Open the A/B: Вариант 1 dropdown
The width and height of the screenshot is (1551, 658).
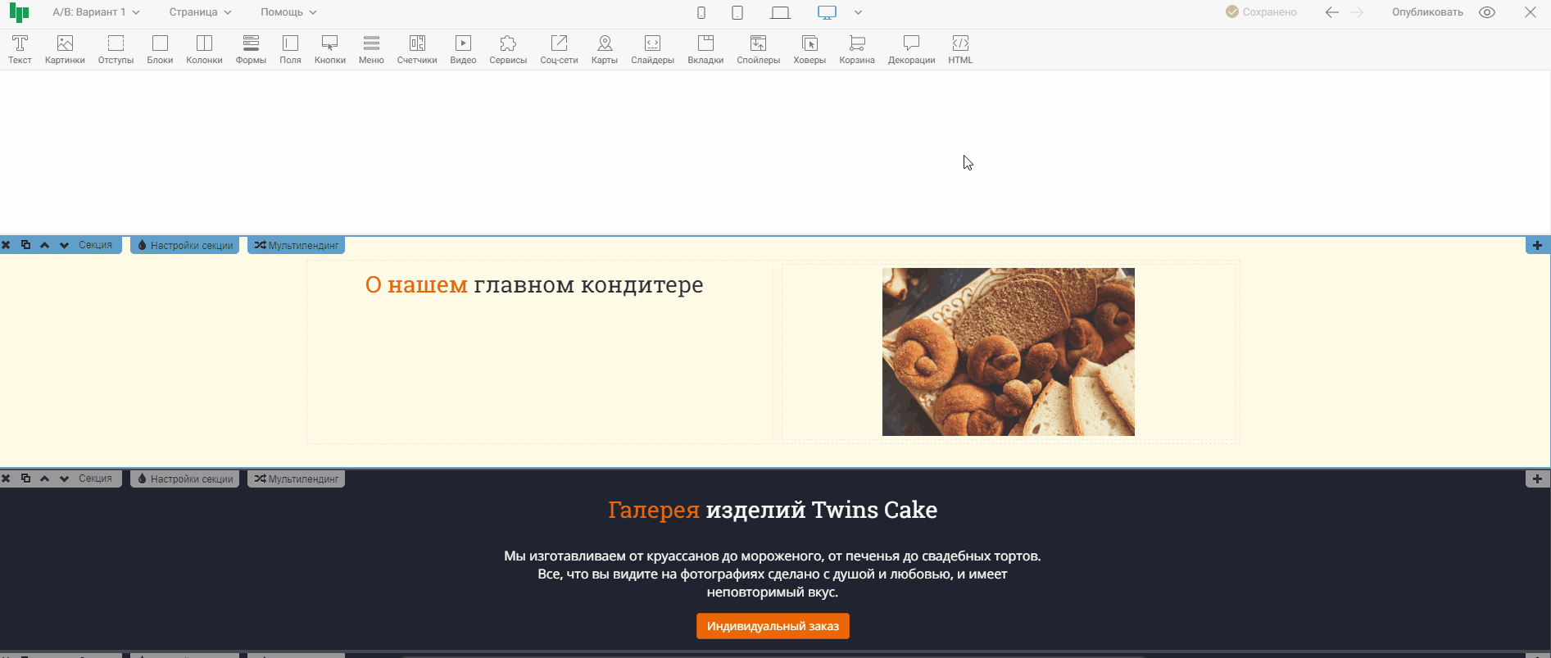[96, 12]
